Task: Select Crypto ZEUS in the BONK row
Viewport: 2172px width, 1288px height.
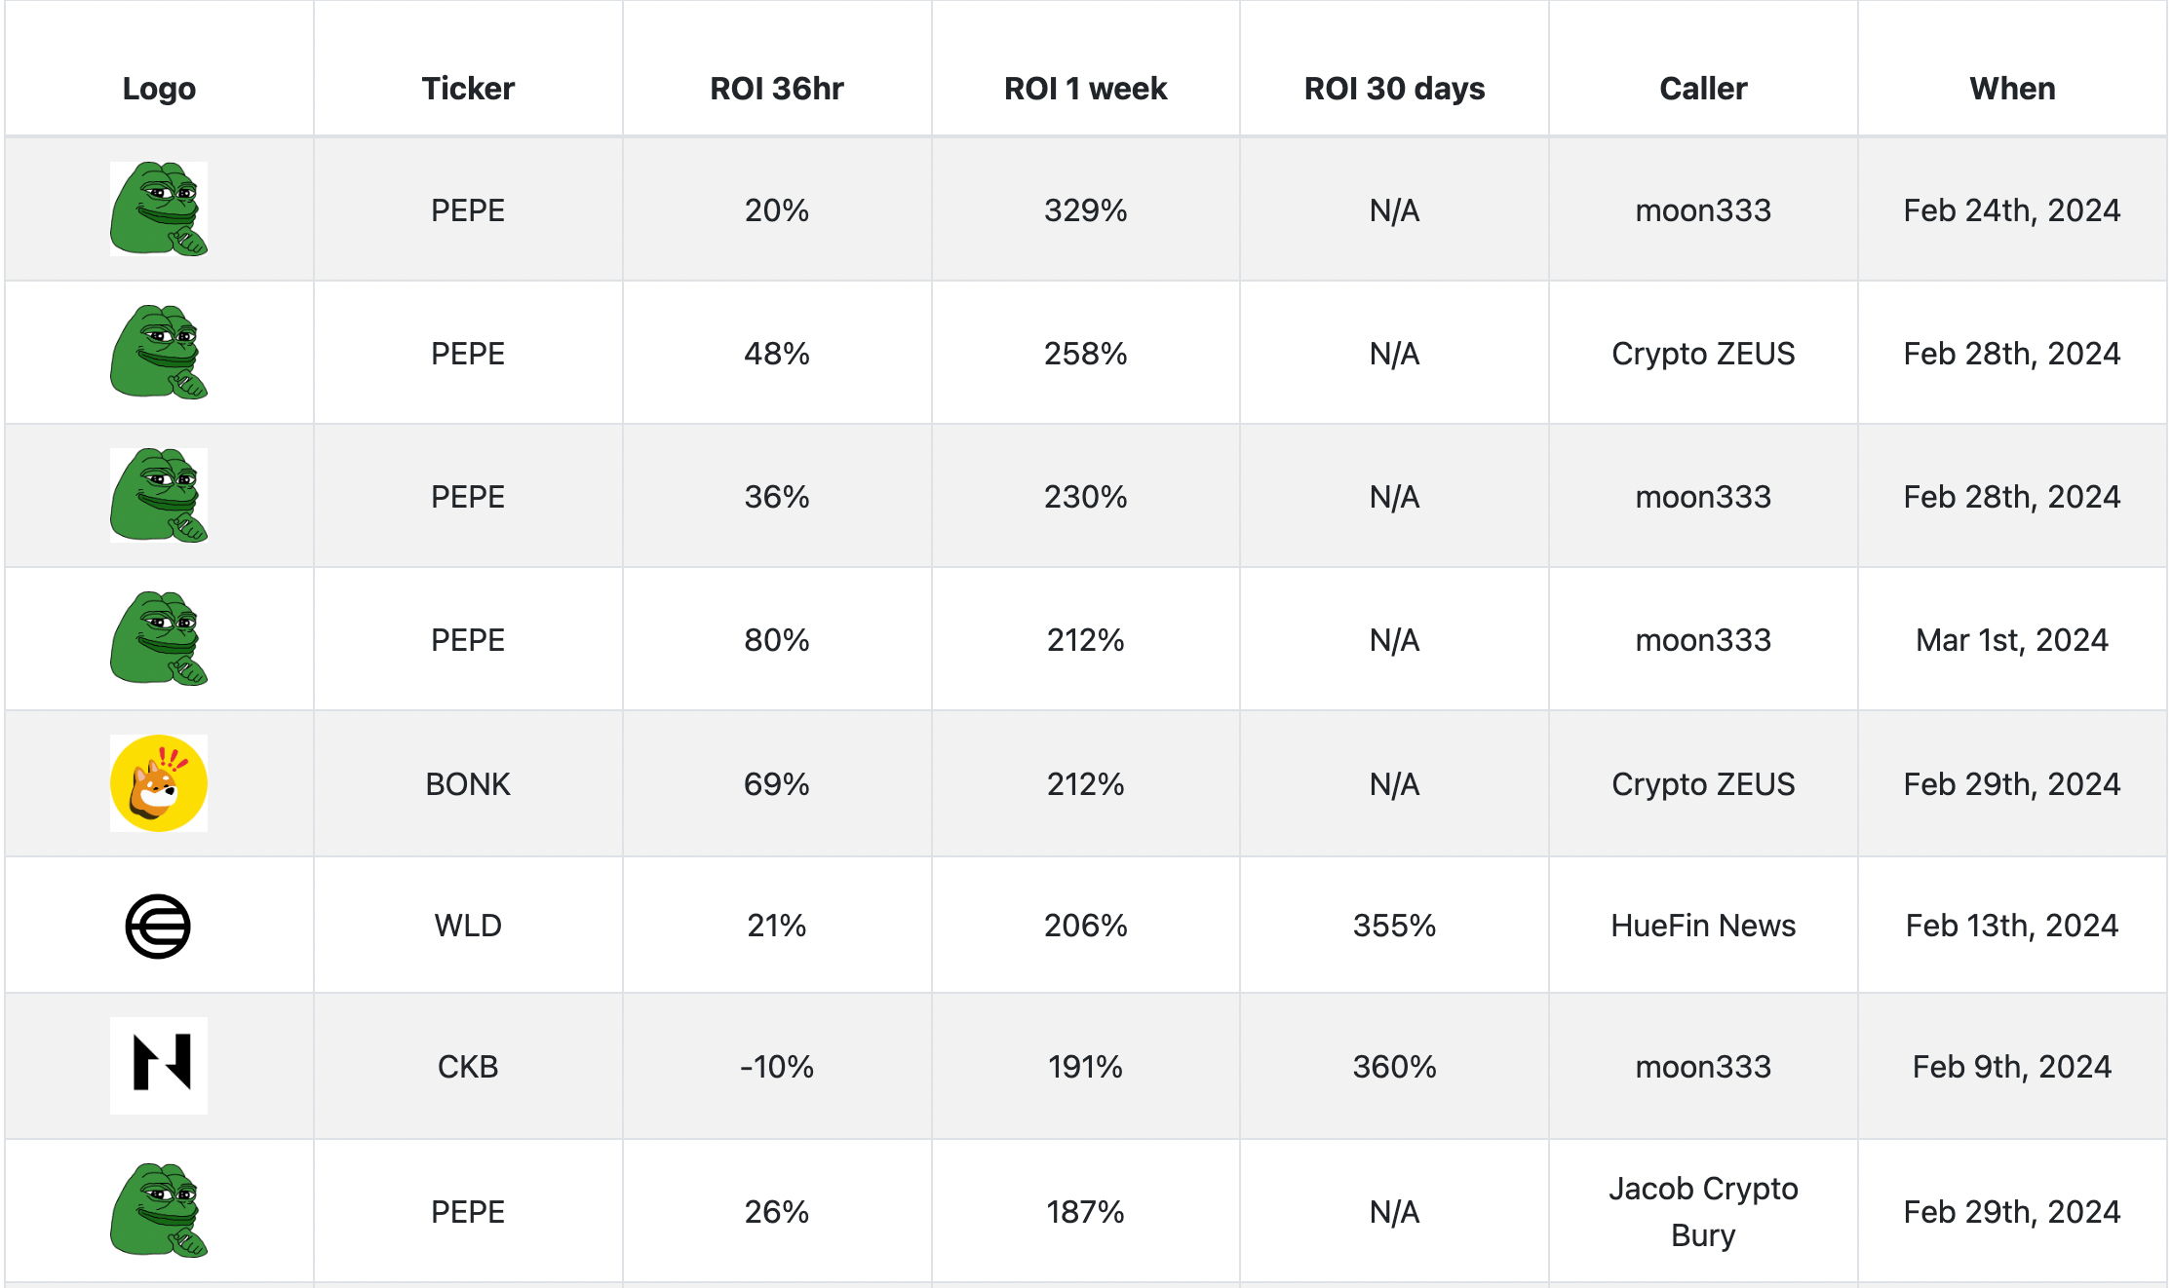Action: tap(1703, 784)
